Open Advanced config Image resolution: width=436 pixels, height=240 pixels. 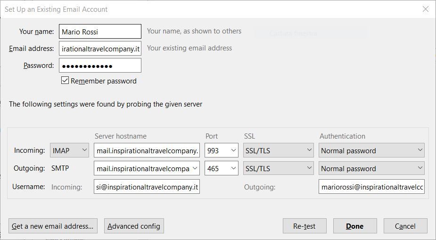134,226
